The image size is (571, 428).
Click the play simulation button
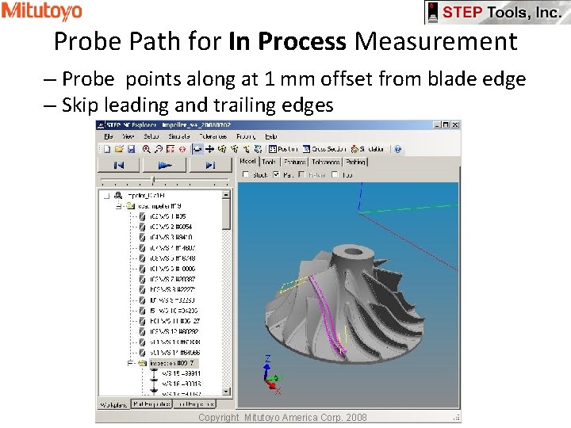click(x=165, y=165)
